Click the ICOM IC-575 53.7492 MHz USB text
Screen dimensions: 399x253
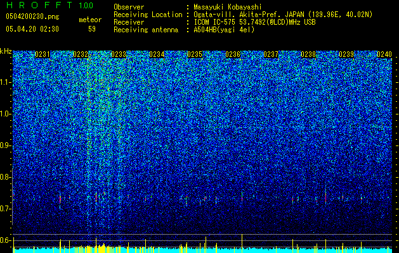click(254, 22)
